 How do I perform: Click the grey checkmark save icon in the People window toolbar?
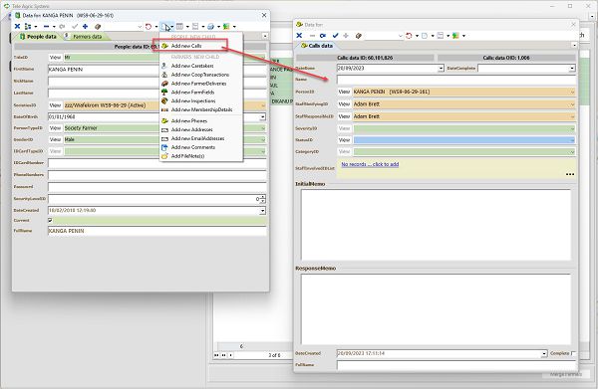coord(75,26)
